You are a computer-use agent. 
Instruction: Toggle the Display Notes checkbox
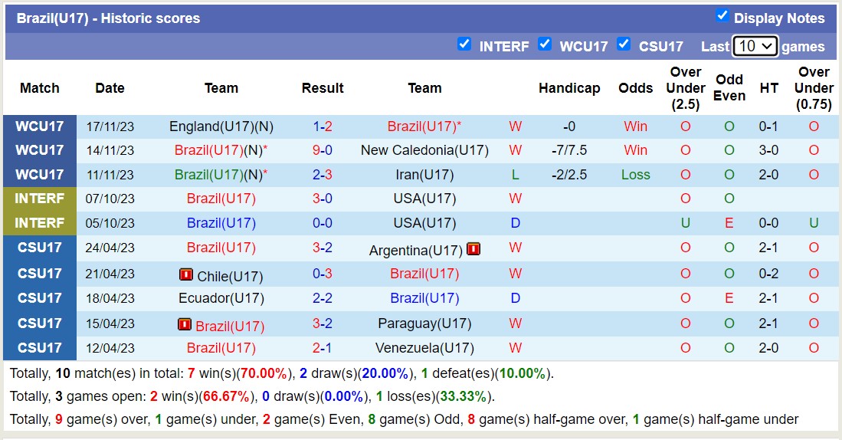[x=722, y=16]
